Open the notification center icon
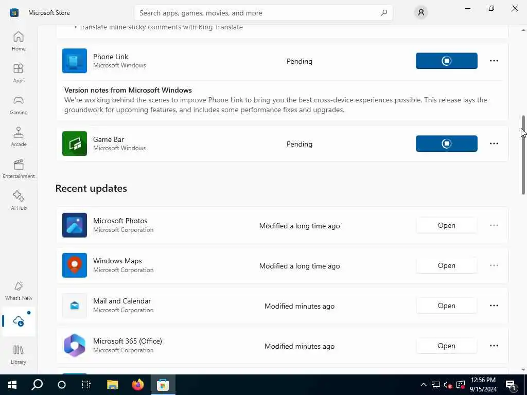527x395 pixels. click(511, 385)
